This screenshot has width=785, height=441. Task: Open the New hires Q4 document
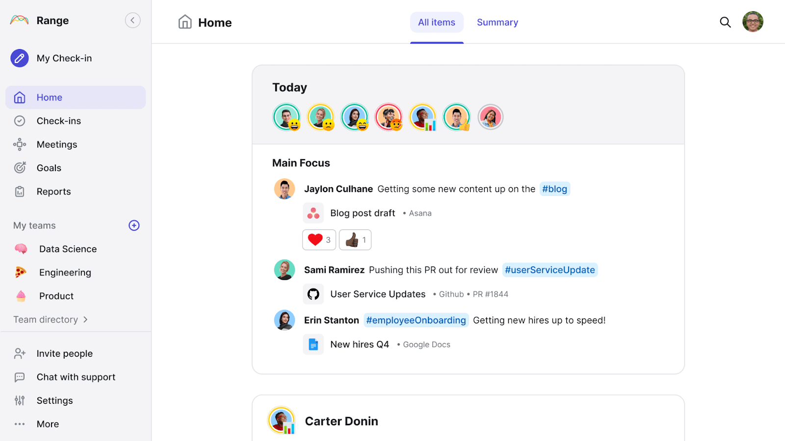click(360, 344)
